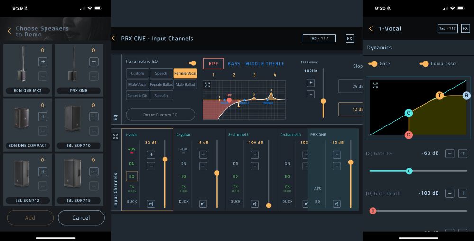Lower 2-guitar gain with minus button

[x=203, y=166]
